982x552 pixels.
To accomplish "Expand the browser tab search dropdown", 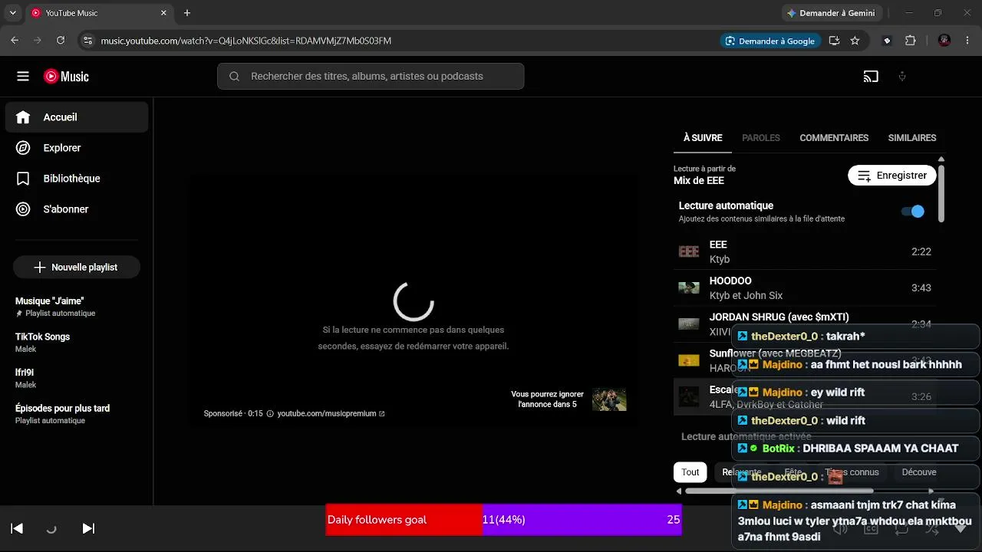I will [12, 13].
